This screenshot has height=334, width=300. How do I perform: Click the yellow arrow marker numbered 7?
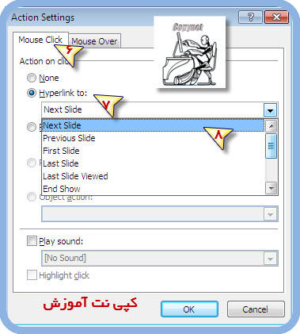point(108,106)
